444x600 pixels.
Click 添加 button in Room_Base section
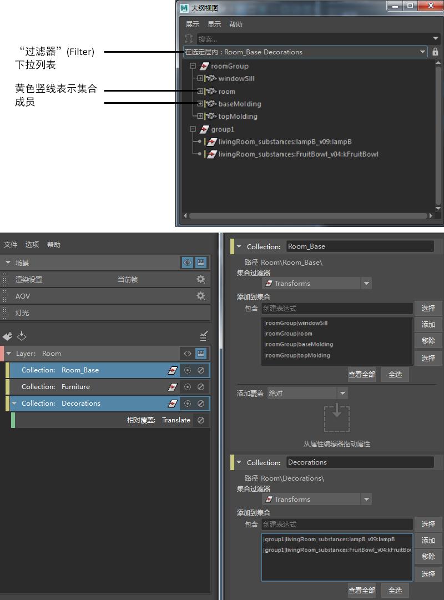[x=428, y=325]
